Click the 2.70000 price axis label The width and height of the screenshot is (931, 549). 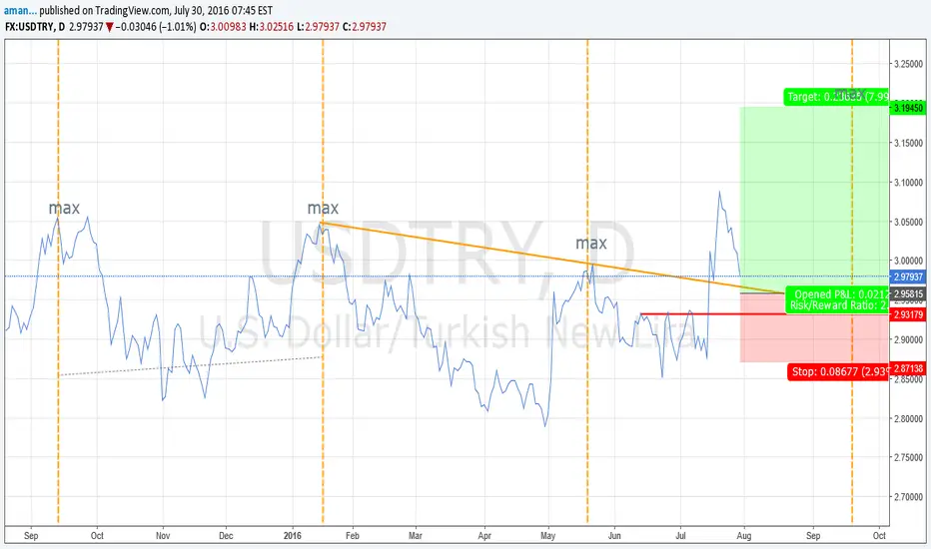click(x=909, y=497)
